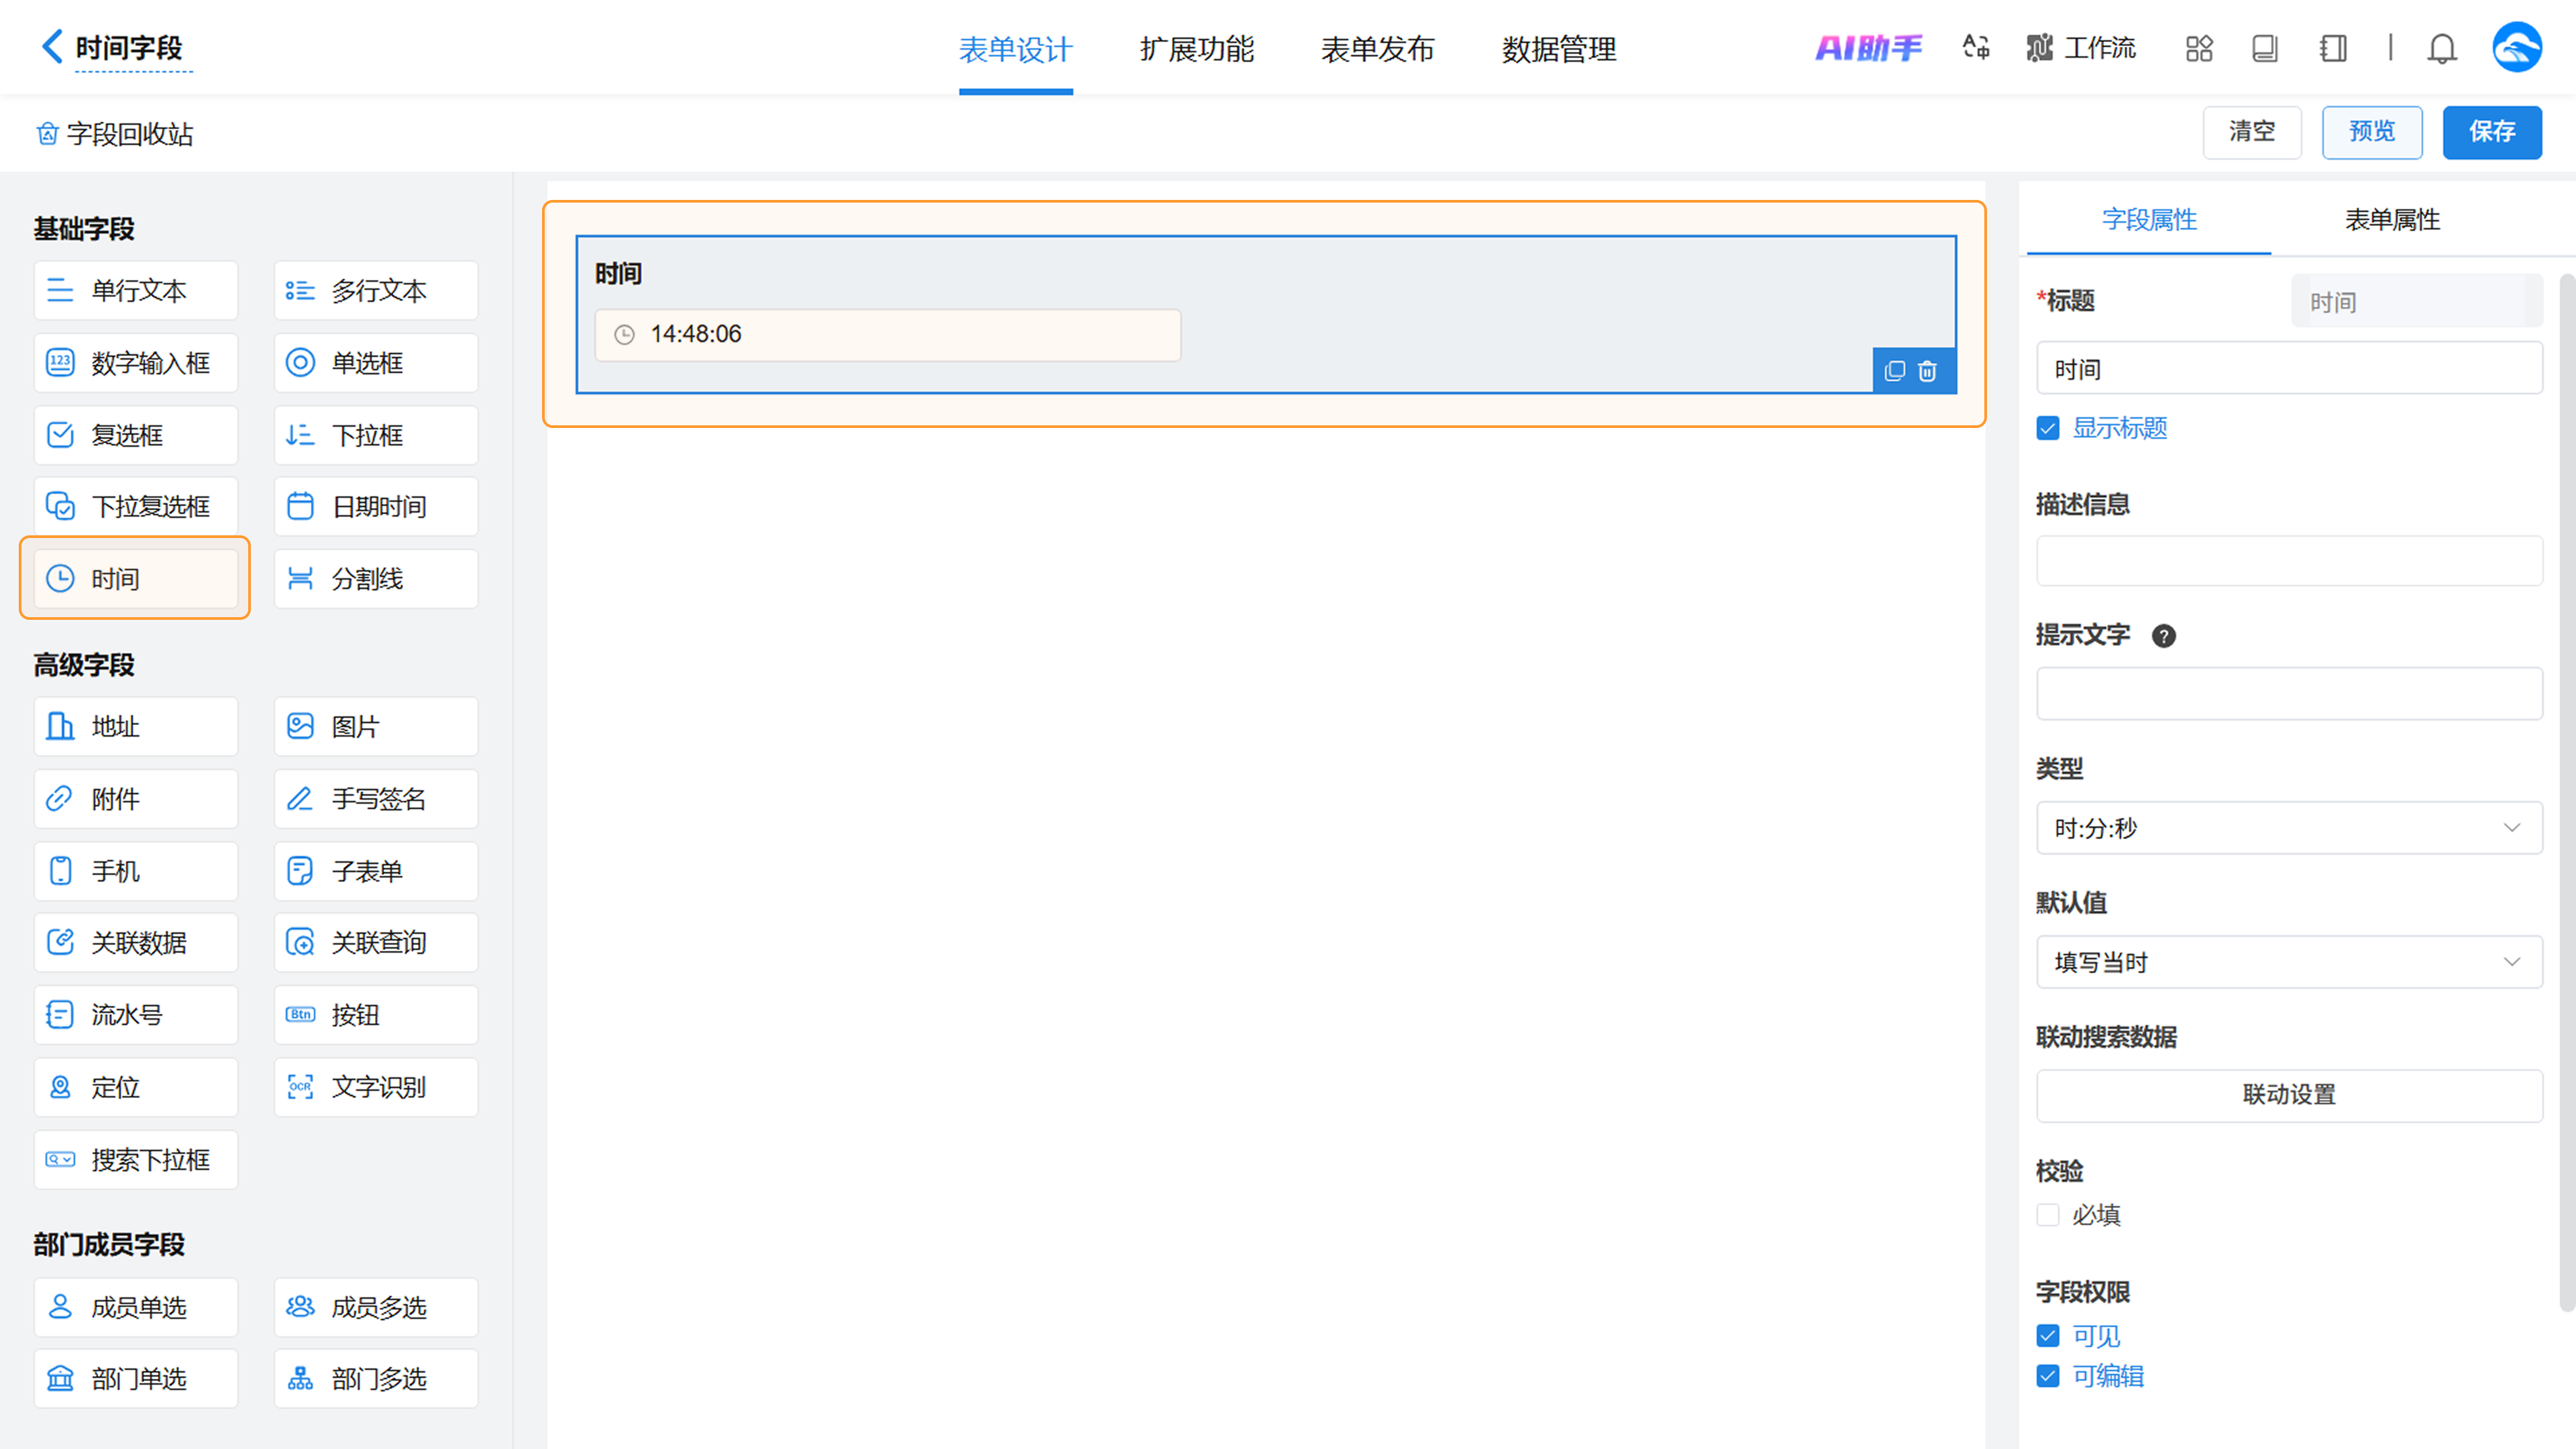Toggle 可见 permission checkbox
The width and height of the screenshot is (2576, 1449).
click(x=2048, y=1336)
